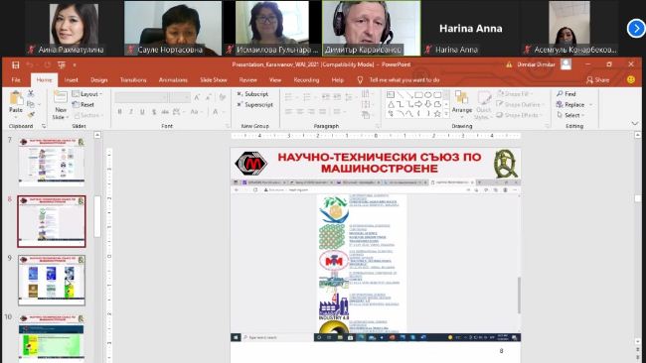646x363 pixels.
Task: Open the Layout dropdown
Action: [x=86, y=94]
